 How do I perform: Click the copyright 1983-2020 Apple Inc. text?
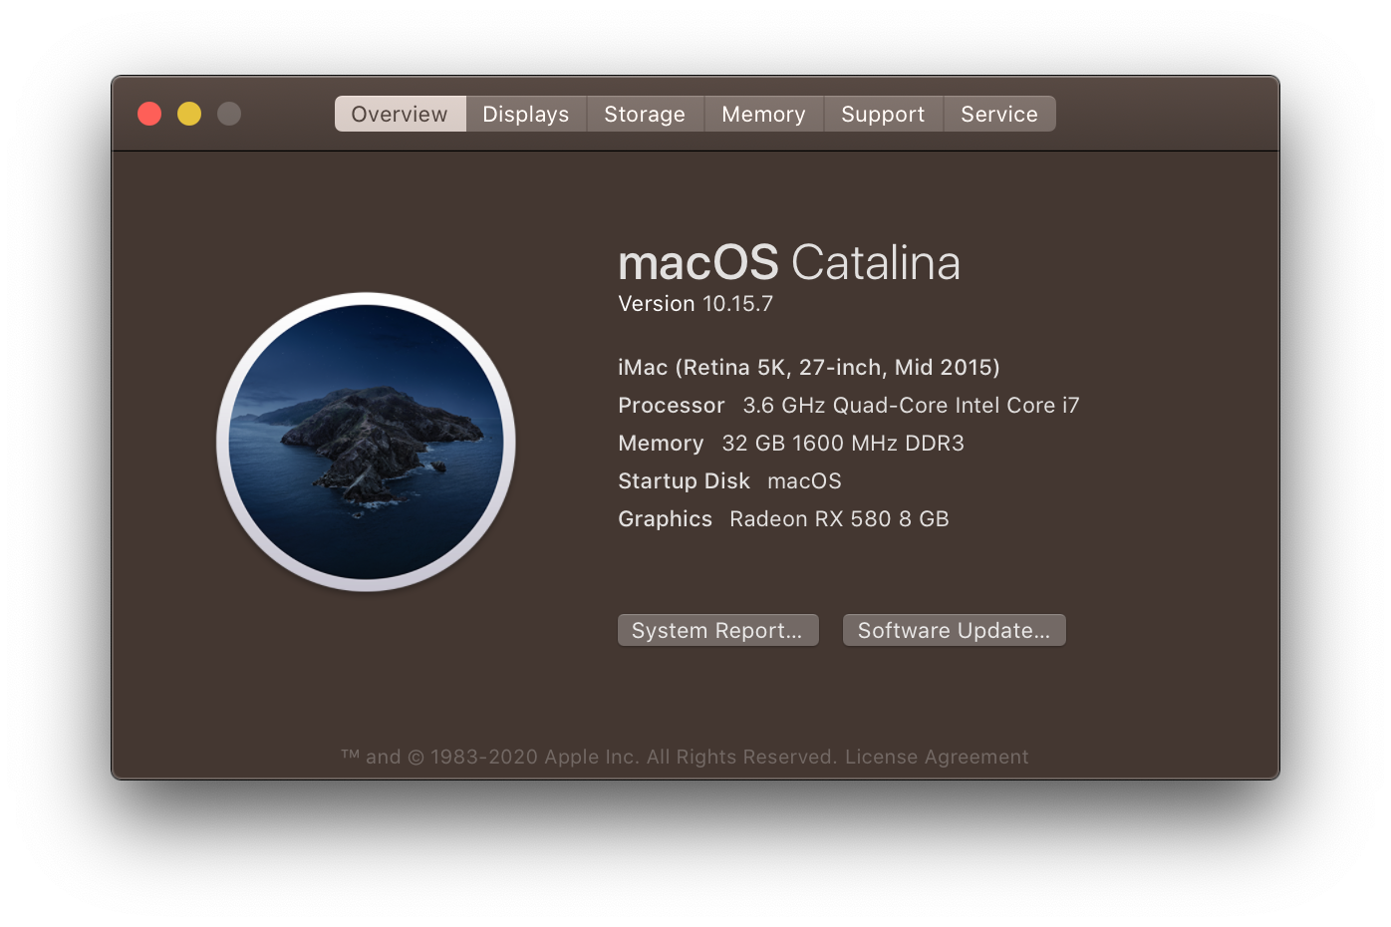(589, 757)
